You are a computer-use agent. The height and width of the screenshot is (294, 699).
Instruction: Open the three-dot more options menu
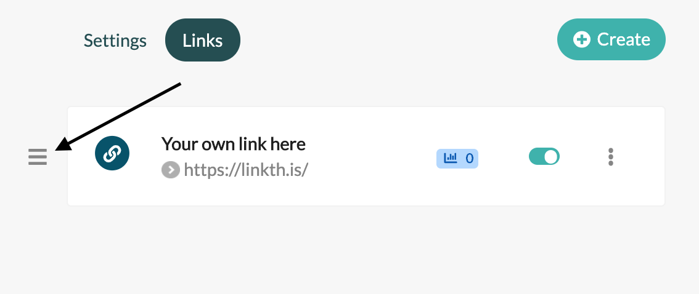coord(611,157)
